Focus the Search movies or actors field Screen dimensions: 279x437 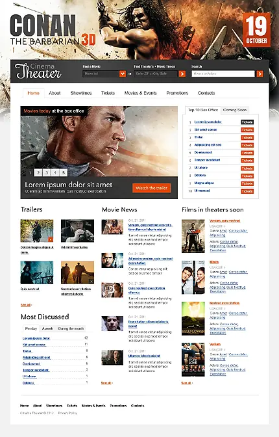(223, 73)
